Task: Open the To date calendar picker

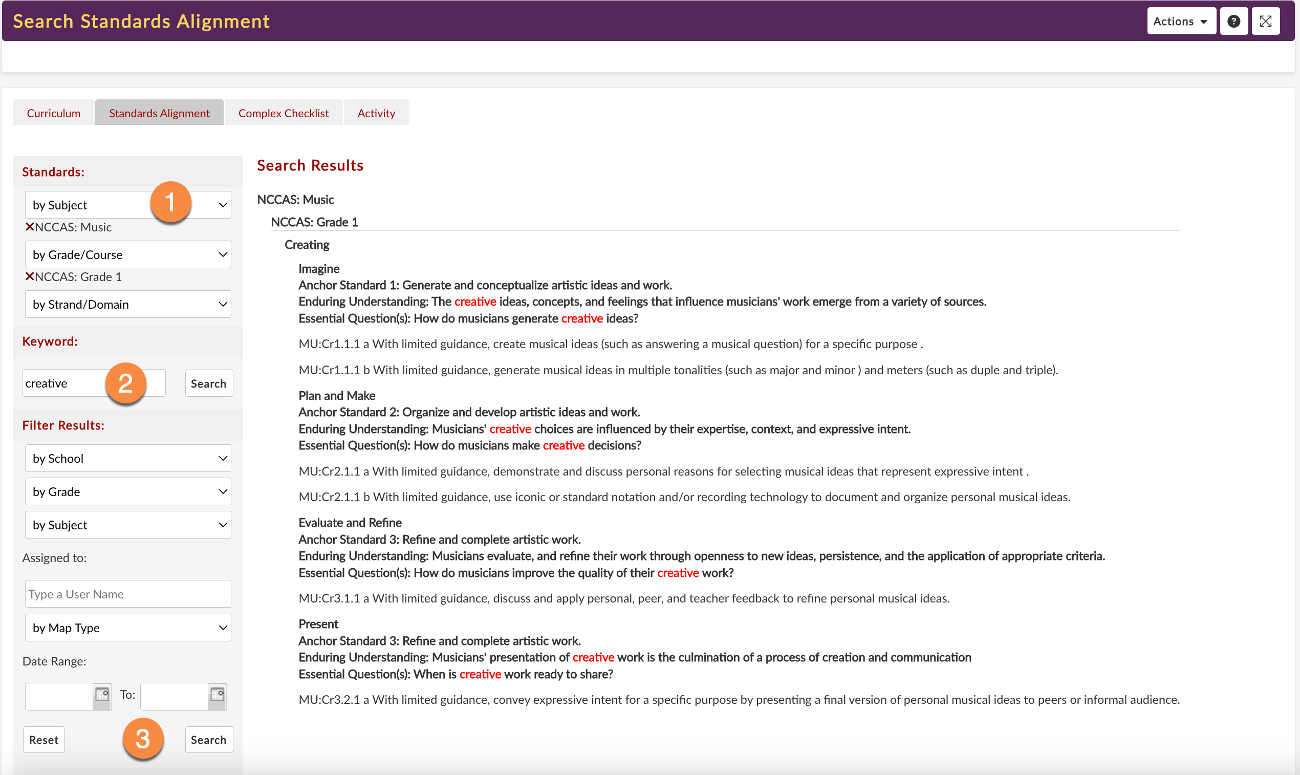Action: pos(217,695)
